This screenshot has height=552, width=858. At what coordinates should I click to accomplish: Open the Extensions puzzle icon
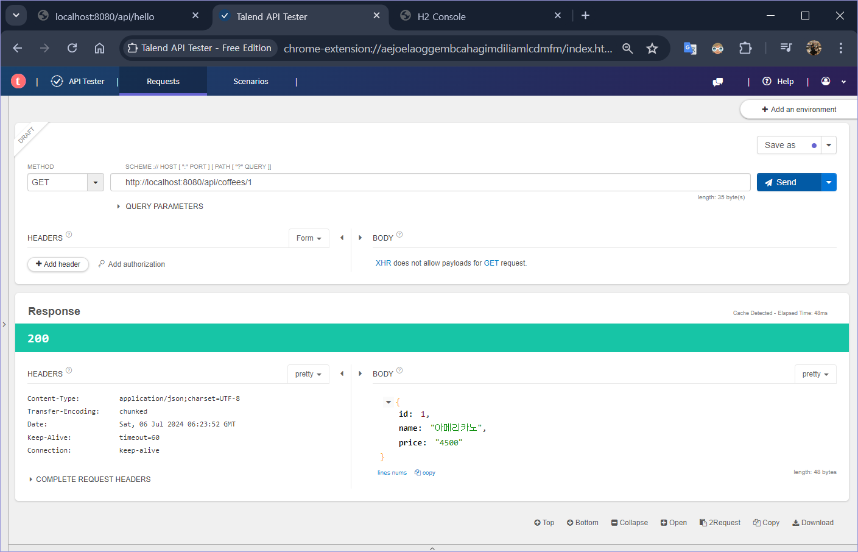tap(745, 48)
